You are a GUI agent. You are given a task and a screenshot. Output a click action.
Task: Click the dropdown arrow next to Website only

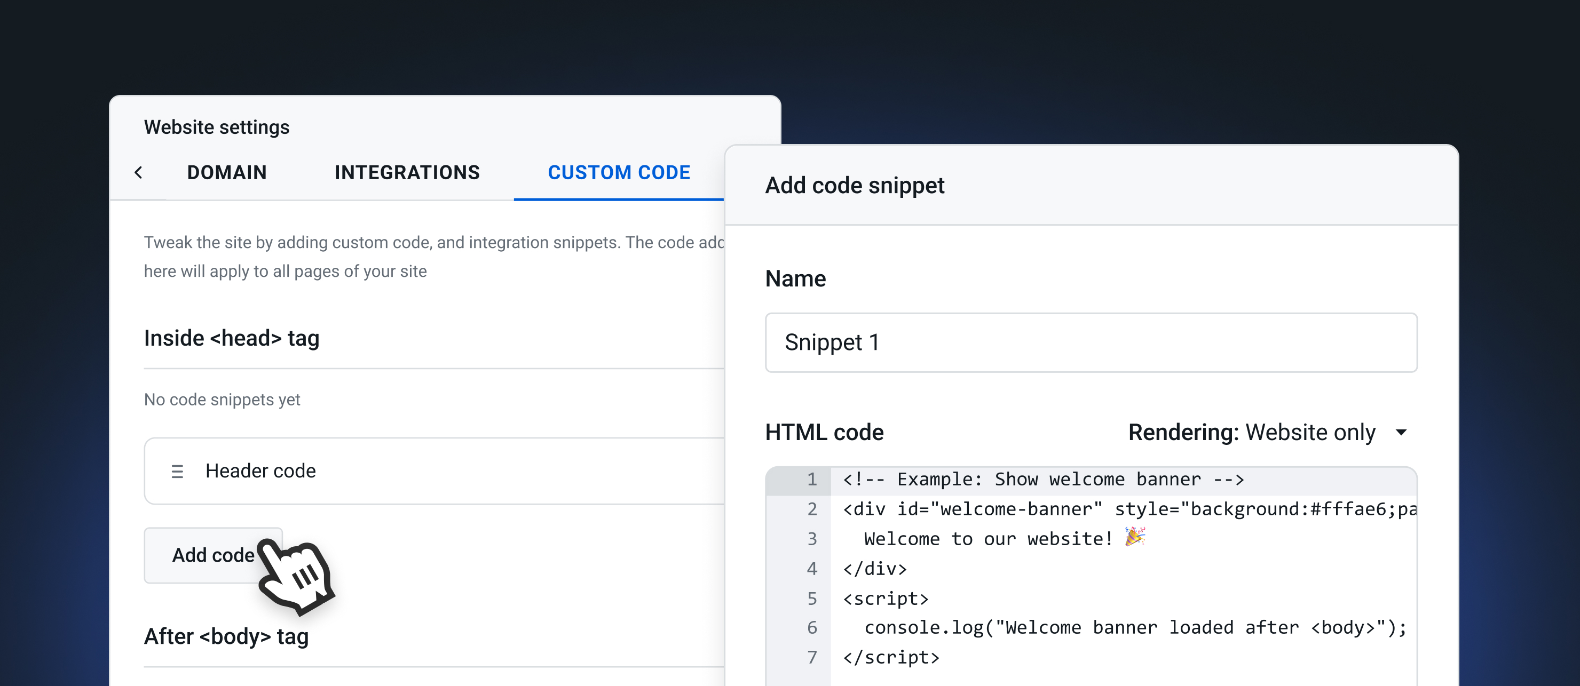pyautogui.click(x=1401, y=432)
